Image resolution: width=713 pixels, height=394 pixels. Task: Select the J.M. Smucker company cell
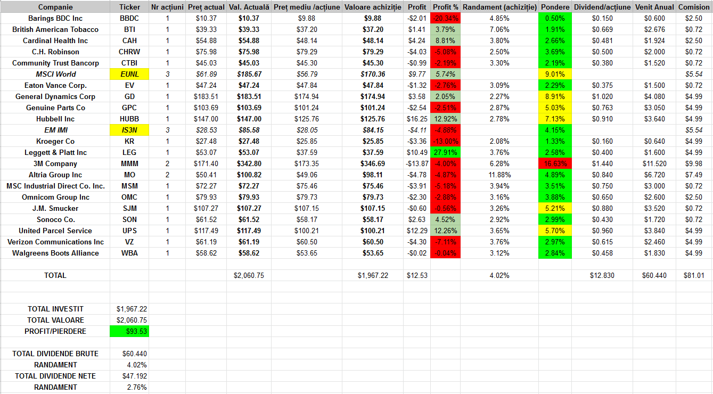point(55,208)
